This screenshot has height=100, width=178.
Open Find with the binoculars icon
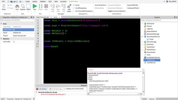pyautogui.click(x=17, y=6)
